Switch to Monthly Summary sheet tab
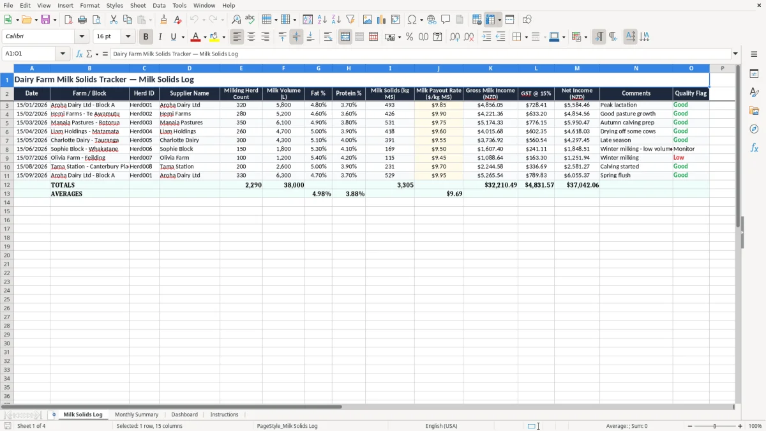 point(137,414)
